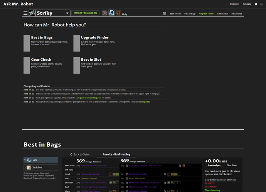Open the Upgrade Finder card title
The image size is (266, 192).
point(95,38)
